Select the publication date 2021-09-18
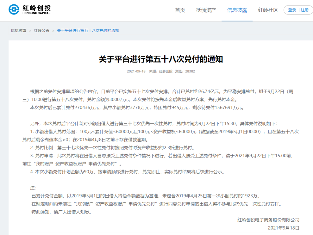The width and height of the screenshot is (313, 235). tap(136, 71)
